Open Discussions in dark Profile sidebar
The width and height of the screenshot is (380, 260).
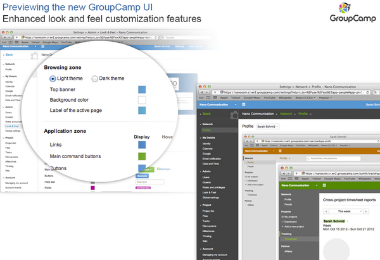pyautogui.click(x=209, y=226)
